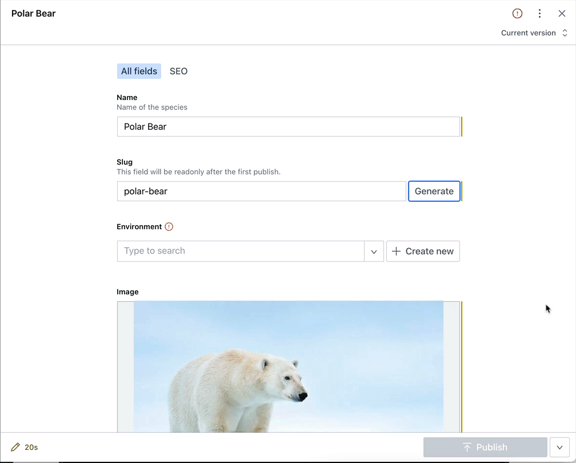This screenshot has width=576, height=463.
Task: Click the Environment field label
Action: click(139, 227)
